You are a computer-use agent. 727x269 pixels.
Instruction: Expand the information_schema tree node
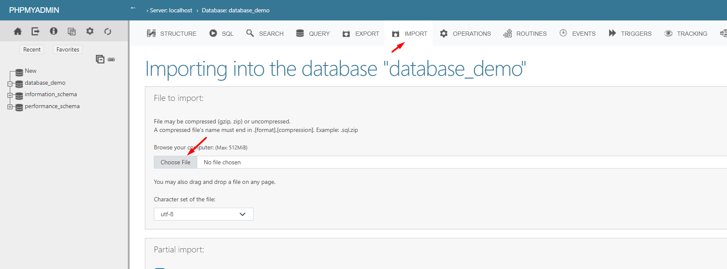10,95
